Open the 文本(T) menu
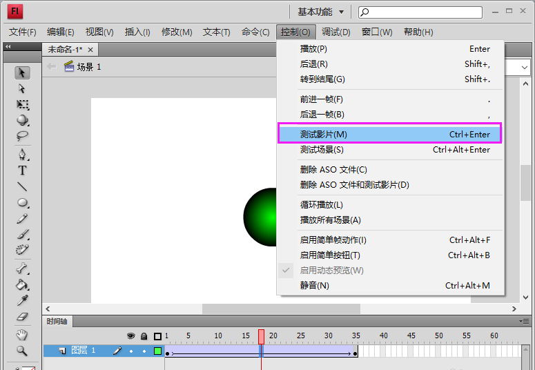Screen dimensions: 535x370 point(217,32)
